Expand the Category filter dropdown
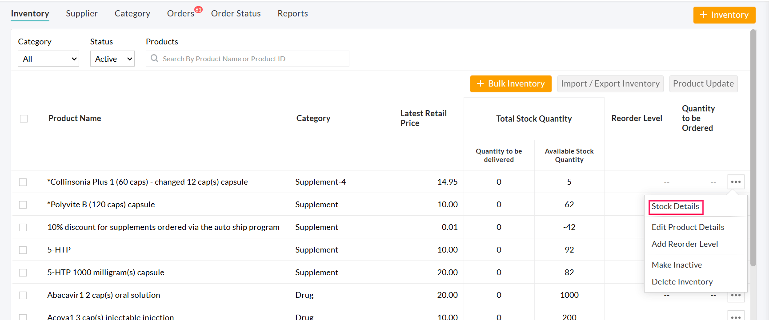Viewport: 769px width, 320px height. point(48,59)
